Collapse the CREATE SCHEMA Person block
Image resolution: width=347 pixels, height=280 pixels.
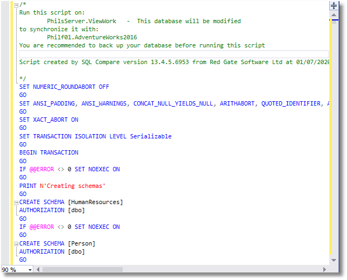(x=16, y=244)
